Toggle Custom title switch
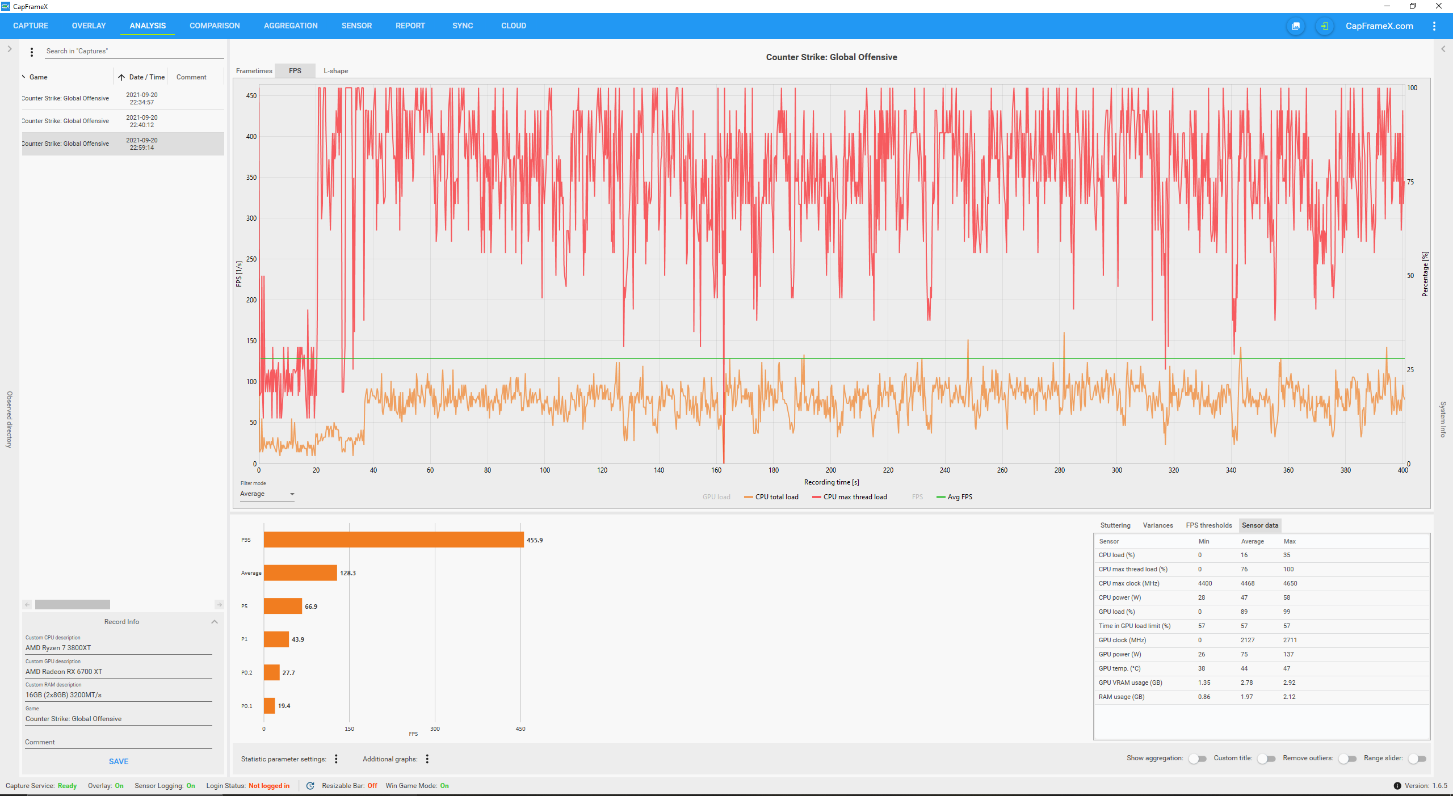The image size is (1453, 796). click(x=1266, y=759)
